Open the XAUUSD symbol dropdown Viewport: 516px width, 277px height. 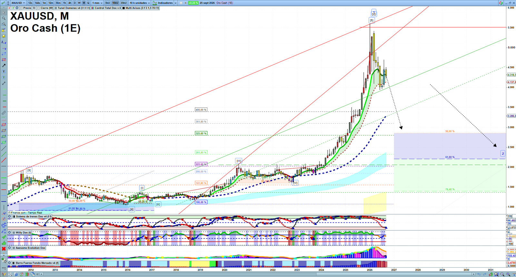pyautogui.click(x=18, y=3)
